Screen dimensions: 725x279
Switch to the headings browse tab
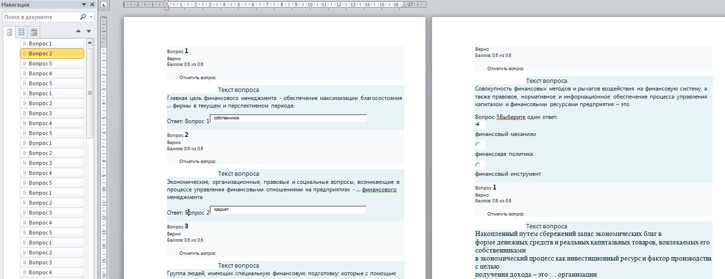[9, 32]
